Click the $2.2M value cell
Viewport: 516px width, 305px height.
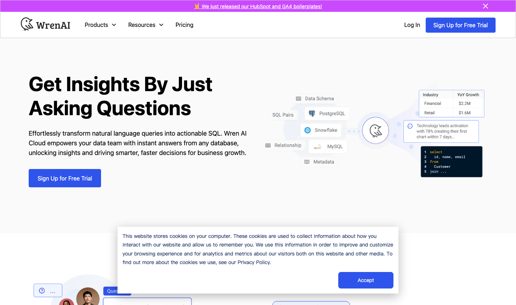[x=464, y=103]
